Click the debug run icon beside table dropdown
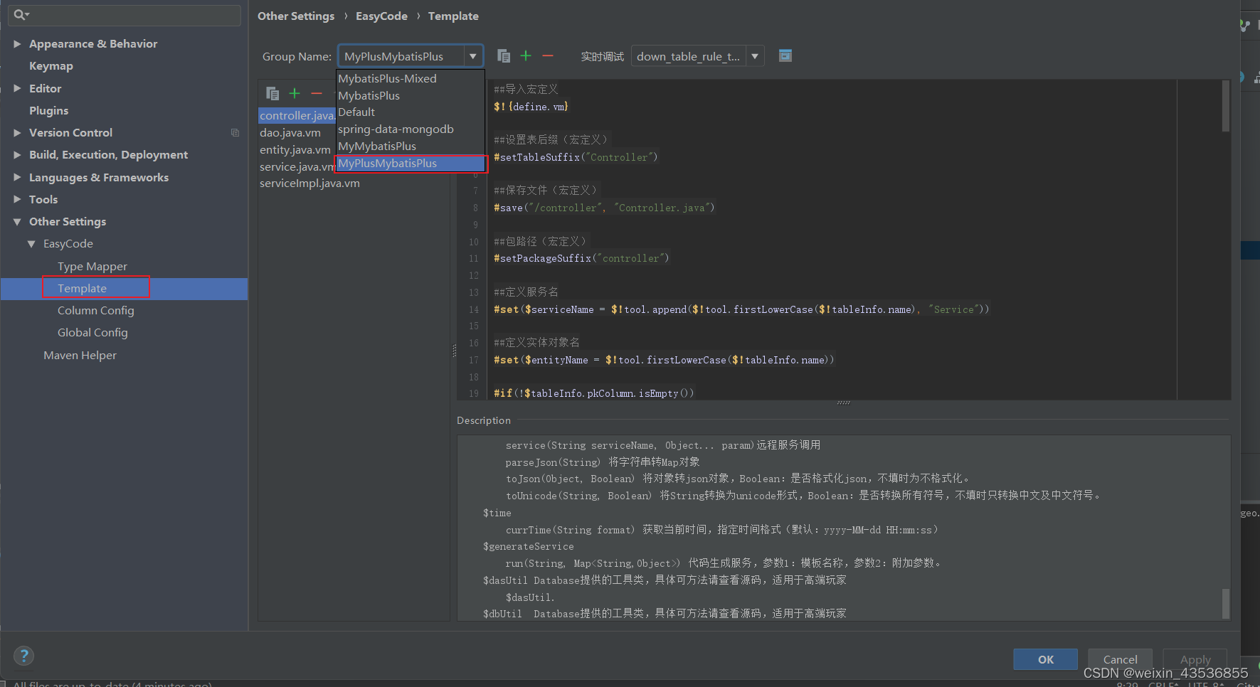1260x687 pixels. click(x=785, y=55)
